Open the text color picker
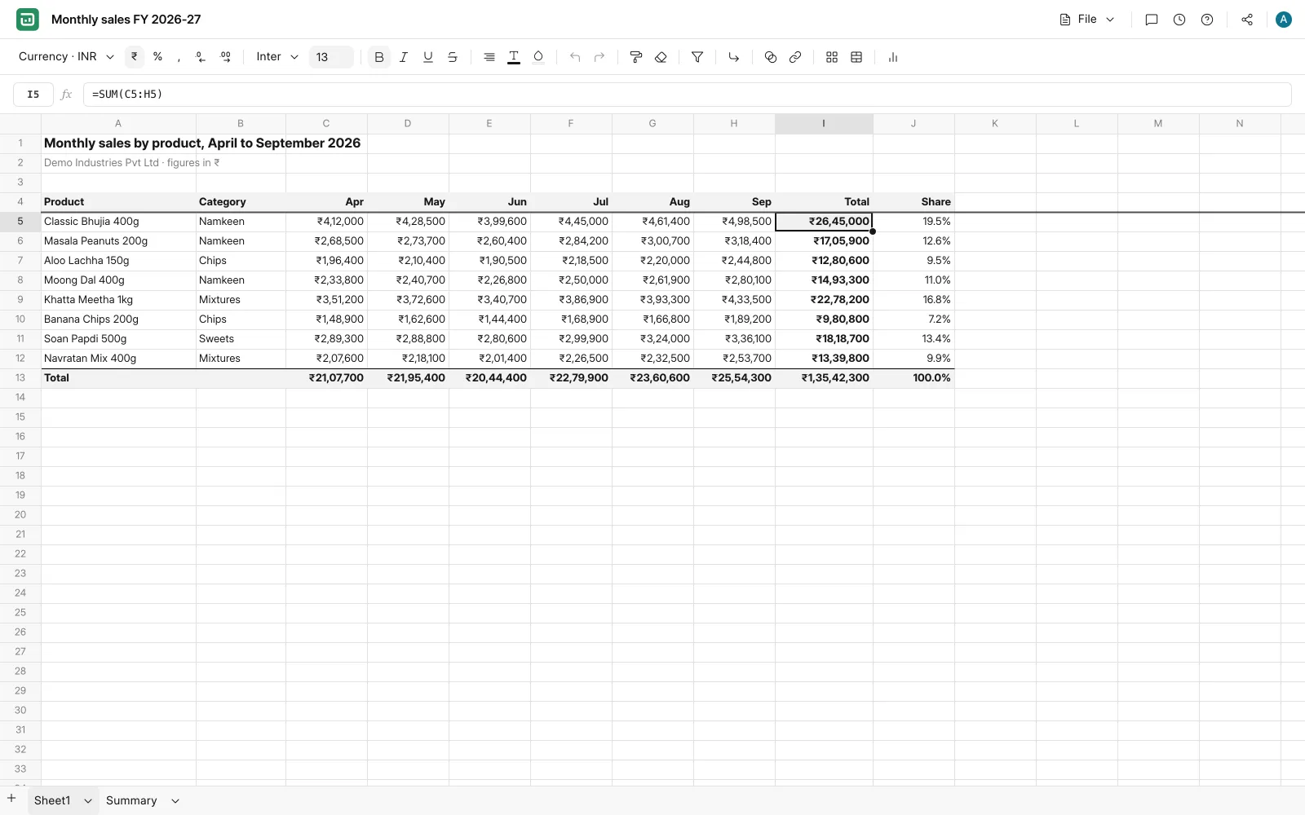 click(x=514, y=57)
